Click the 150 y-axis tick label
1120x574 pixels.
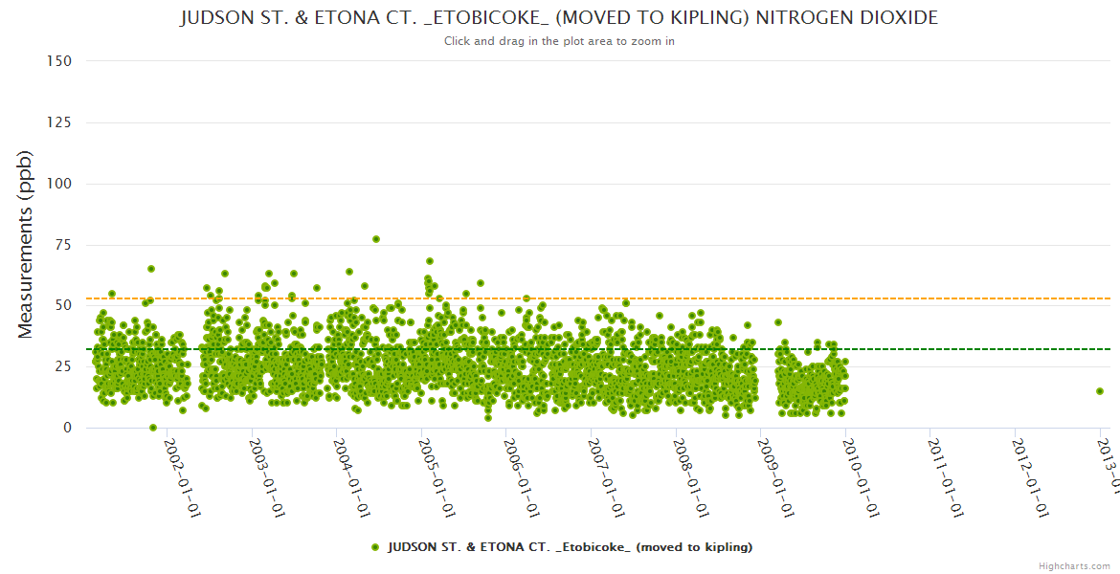click(58, 61)
